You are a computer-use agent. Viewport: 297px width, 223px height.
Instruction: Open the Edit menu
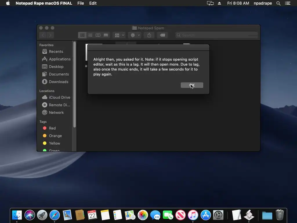(93, 3)
